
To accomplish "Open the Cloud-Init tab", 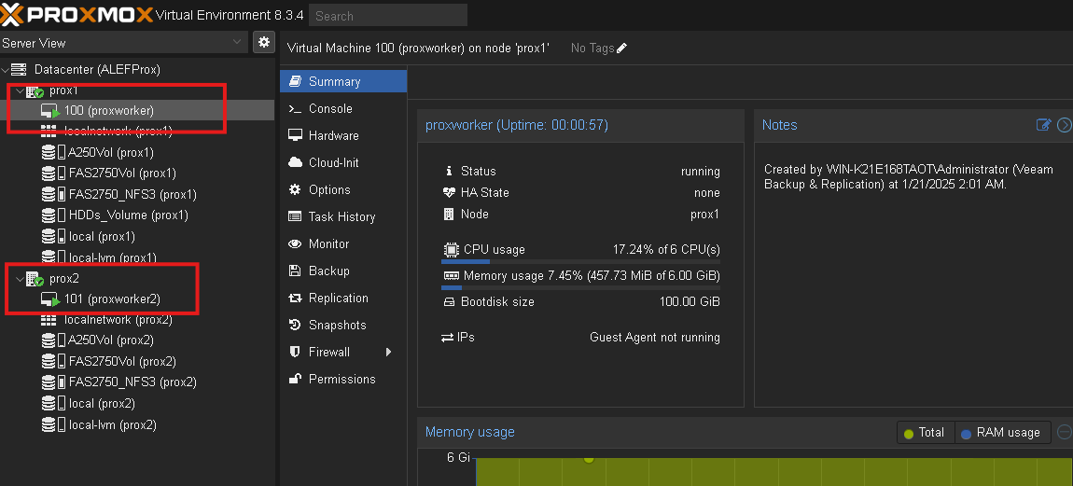I will [343, 162].
